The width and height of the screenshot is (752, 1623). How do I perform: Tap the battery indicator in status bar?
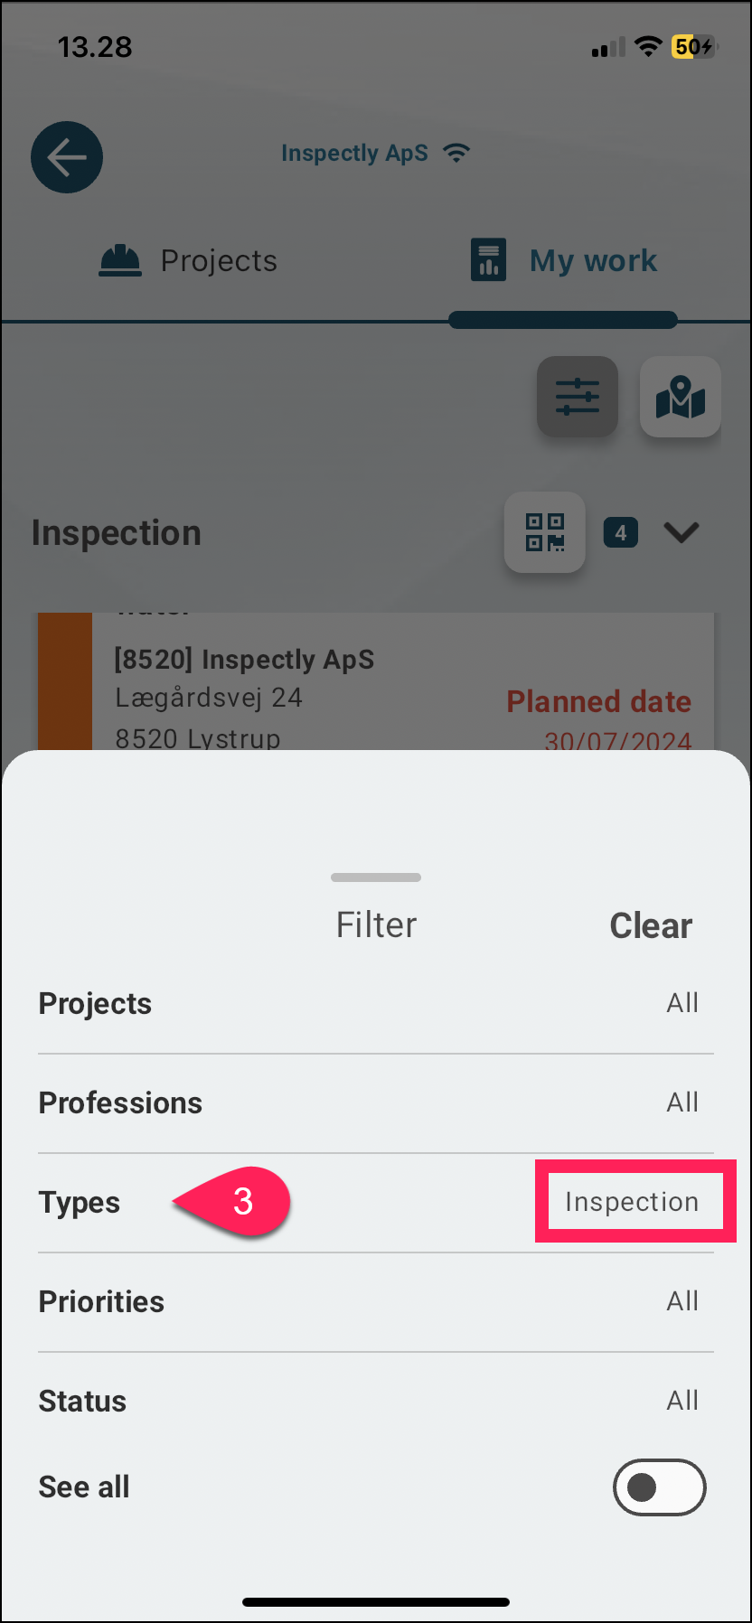point(694,47)
